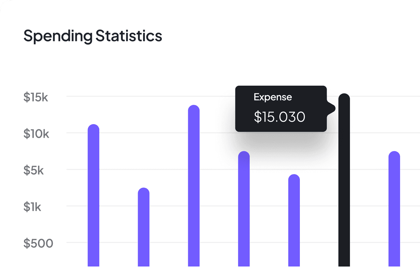Click the first purple bar in chart
The height and width of the screenshot is (279, 420).
tap(93, 195)
